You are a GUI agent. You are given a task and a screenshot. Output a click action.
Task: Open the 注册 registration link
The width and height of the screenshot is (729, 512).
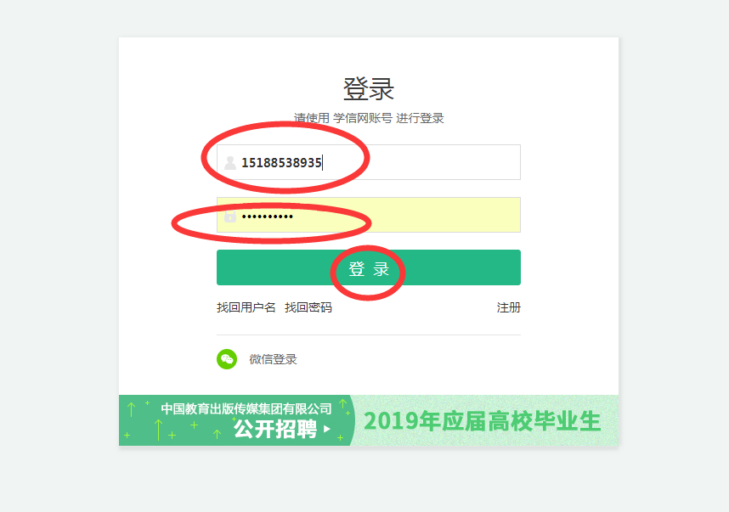pyautogui.click(x=509, y=307)
